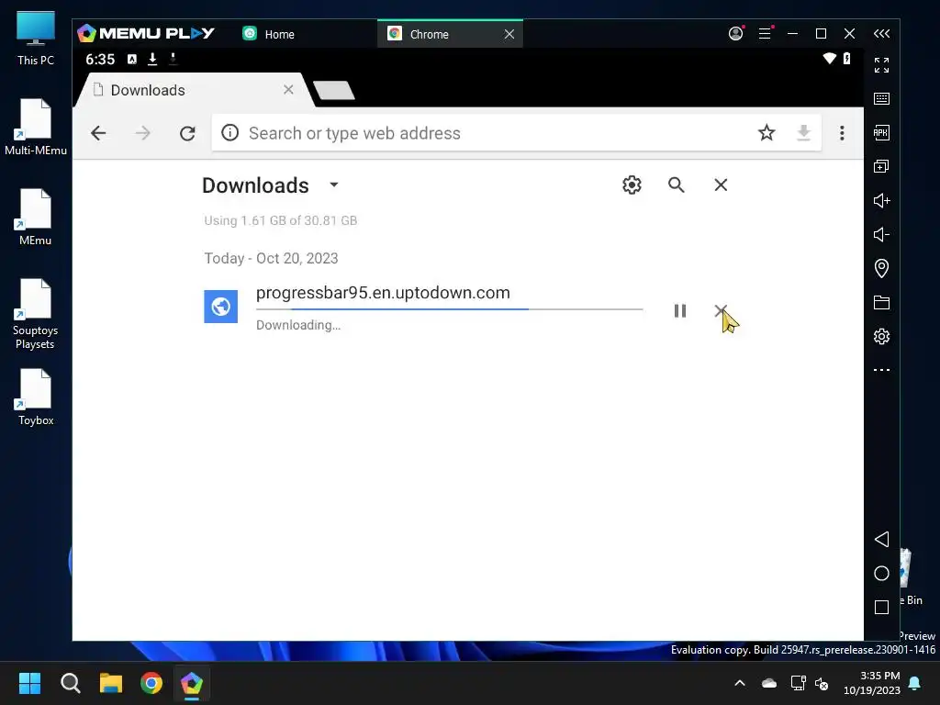Expand the Downloads filter dropdown arrow
The image size is (940, 705).
[334, 185]
